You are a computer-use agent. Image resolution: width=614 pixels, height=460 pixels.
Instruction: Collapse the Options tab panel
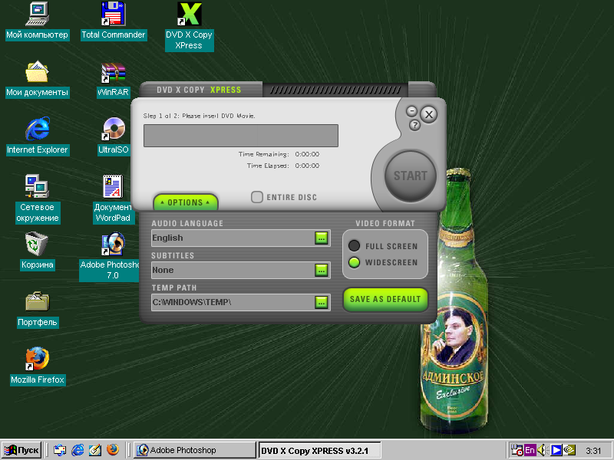click(185, 202)
